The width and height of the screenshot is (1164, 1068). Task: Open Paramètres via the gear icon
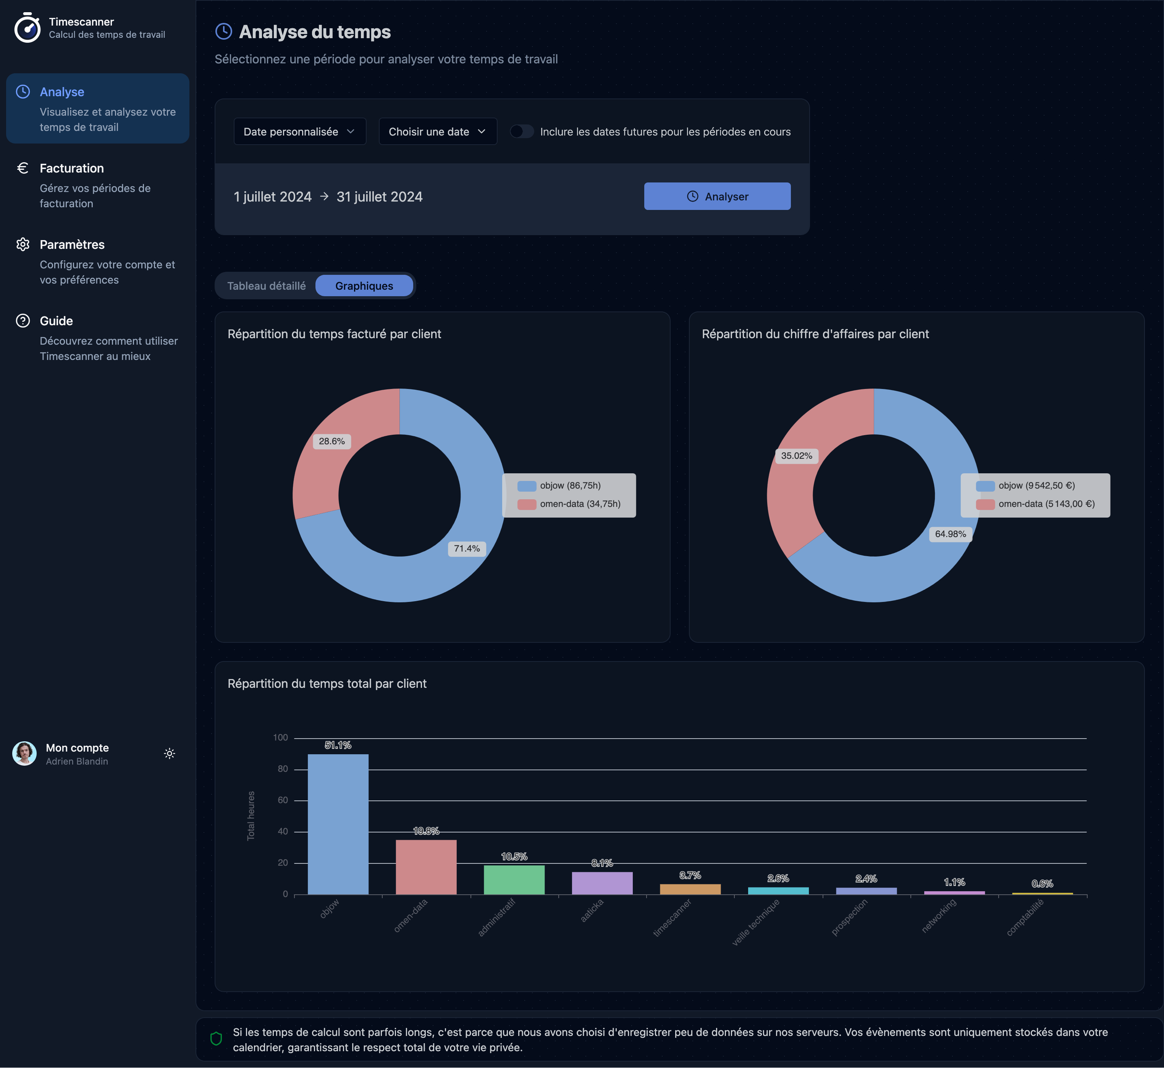coord(23,244)
